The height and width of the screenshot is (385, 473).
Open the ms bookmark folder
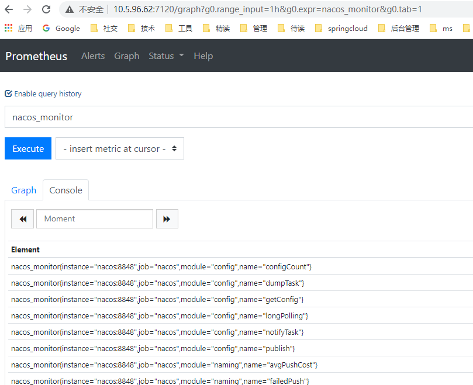click(441, 29)
